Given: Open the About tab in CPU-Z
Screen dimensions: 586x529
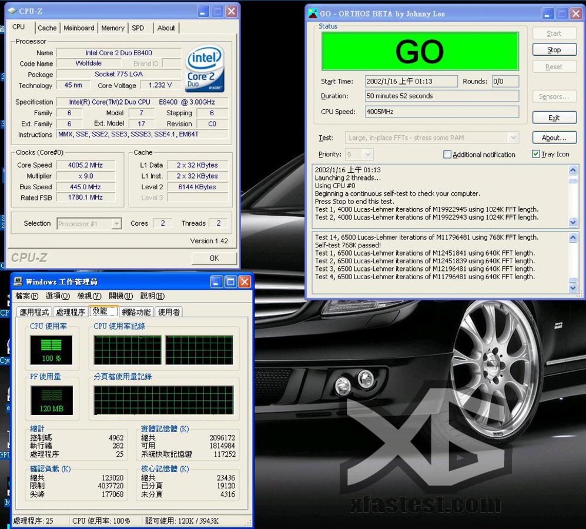Looking at the screenshot, I should pyautogui.click(x=166, y=28).
